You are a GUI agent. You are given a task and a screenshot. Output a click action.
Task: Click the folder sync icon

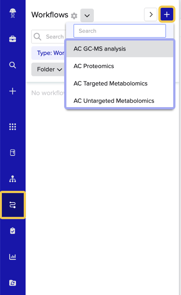(x=13, y=283)
